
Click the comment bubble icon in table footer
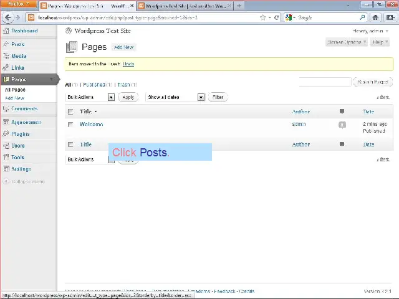342,144
